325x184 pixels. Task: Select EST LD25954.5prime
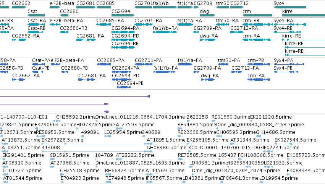(108, 136)
